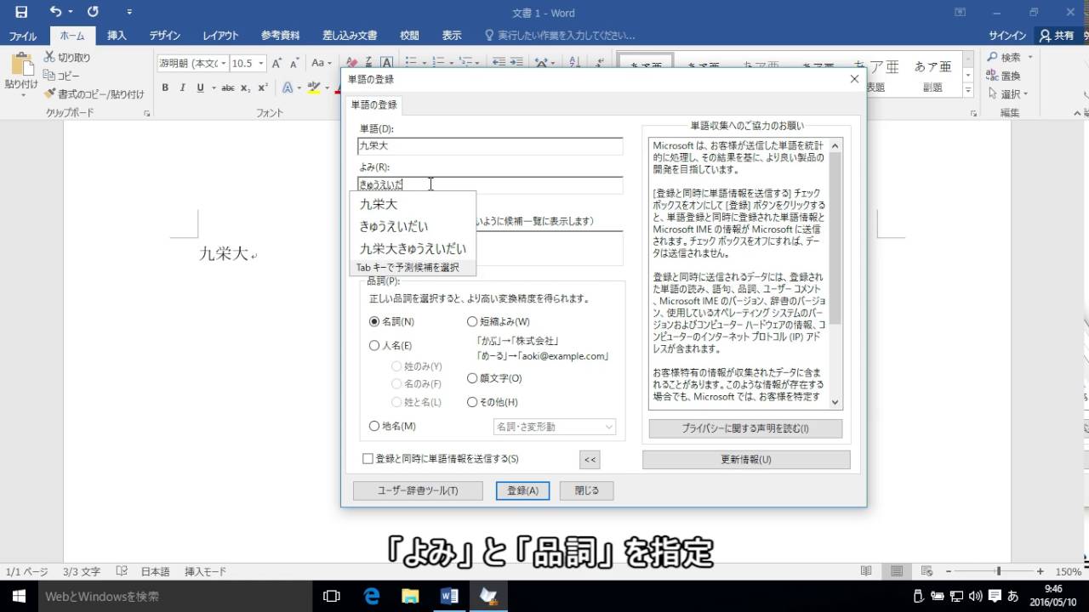The height and width of the screenshot is (612, 1089).
Task: Open File Explorer from taskbar
Action: [x=410, y=596]
